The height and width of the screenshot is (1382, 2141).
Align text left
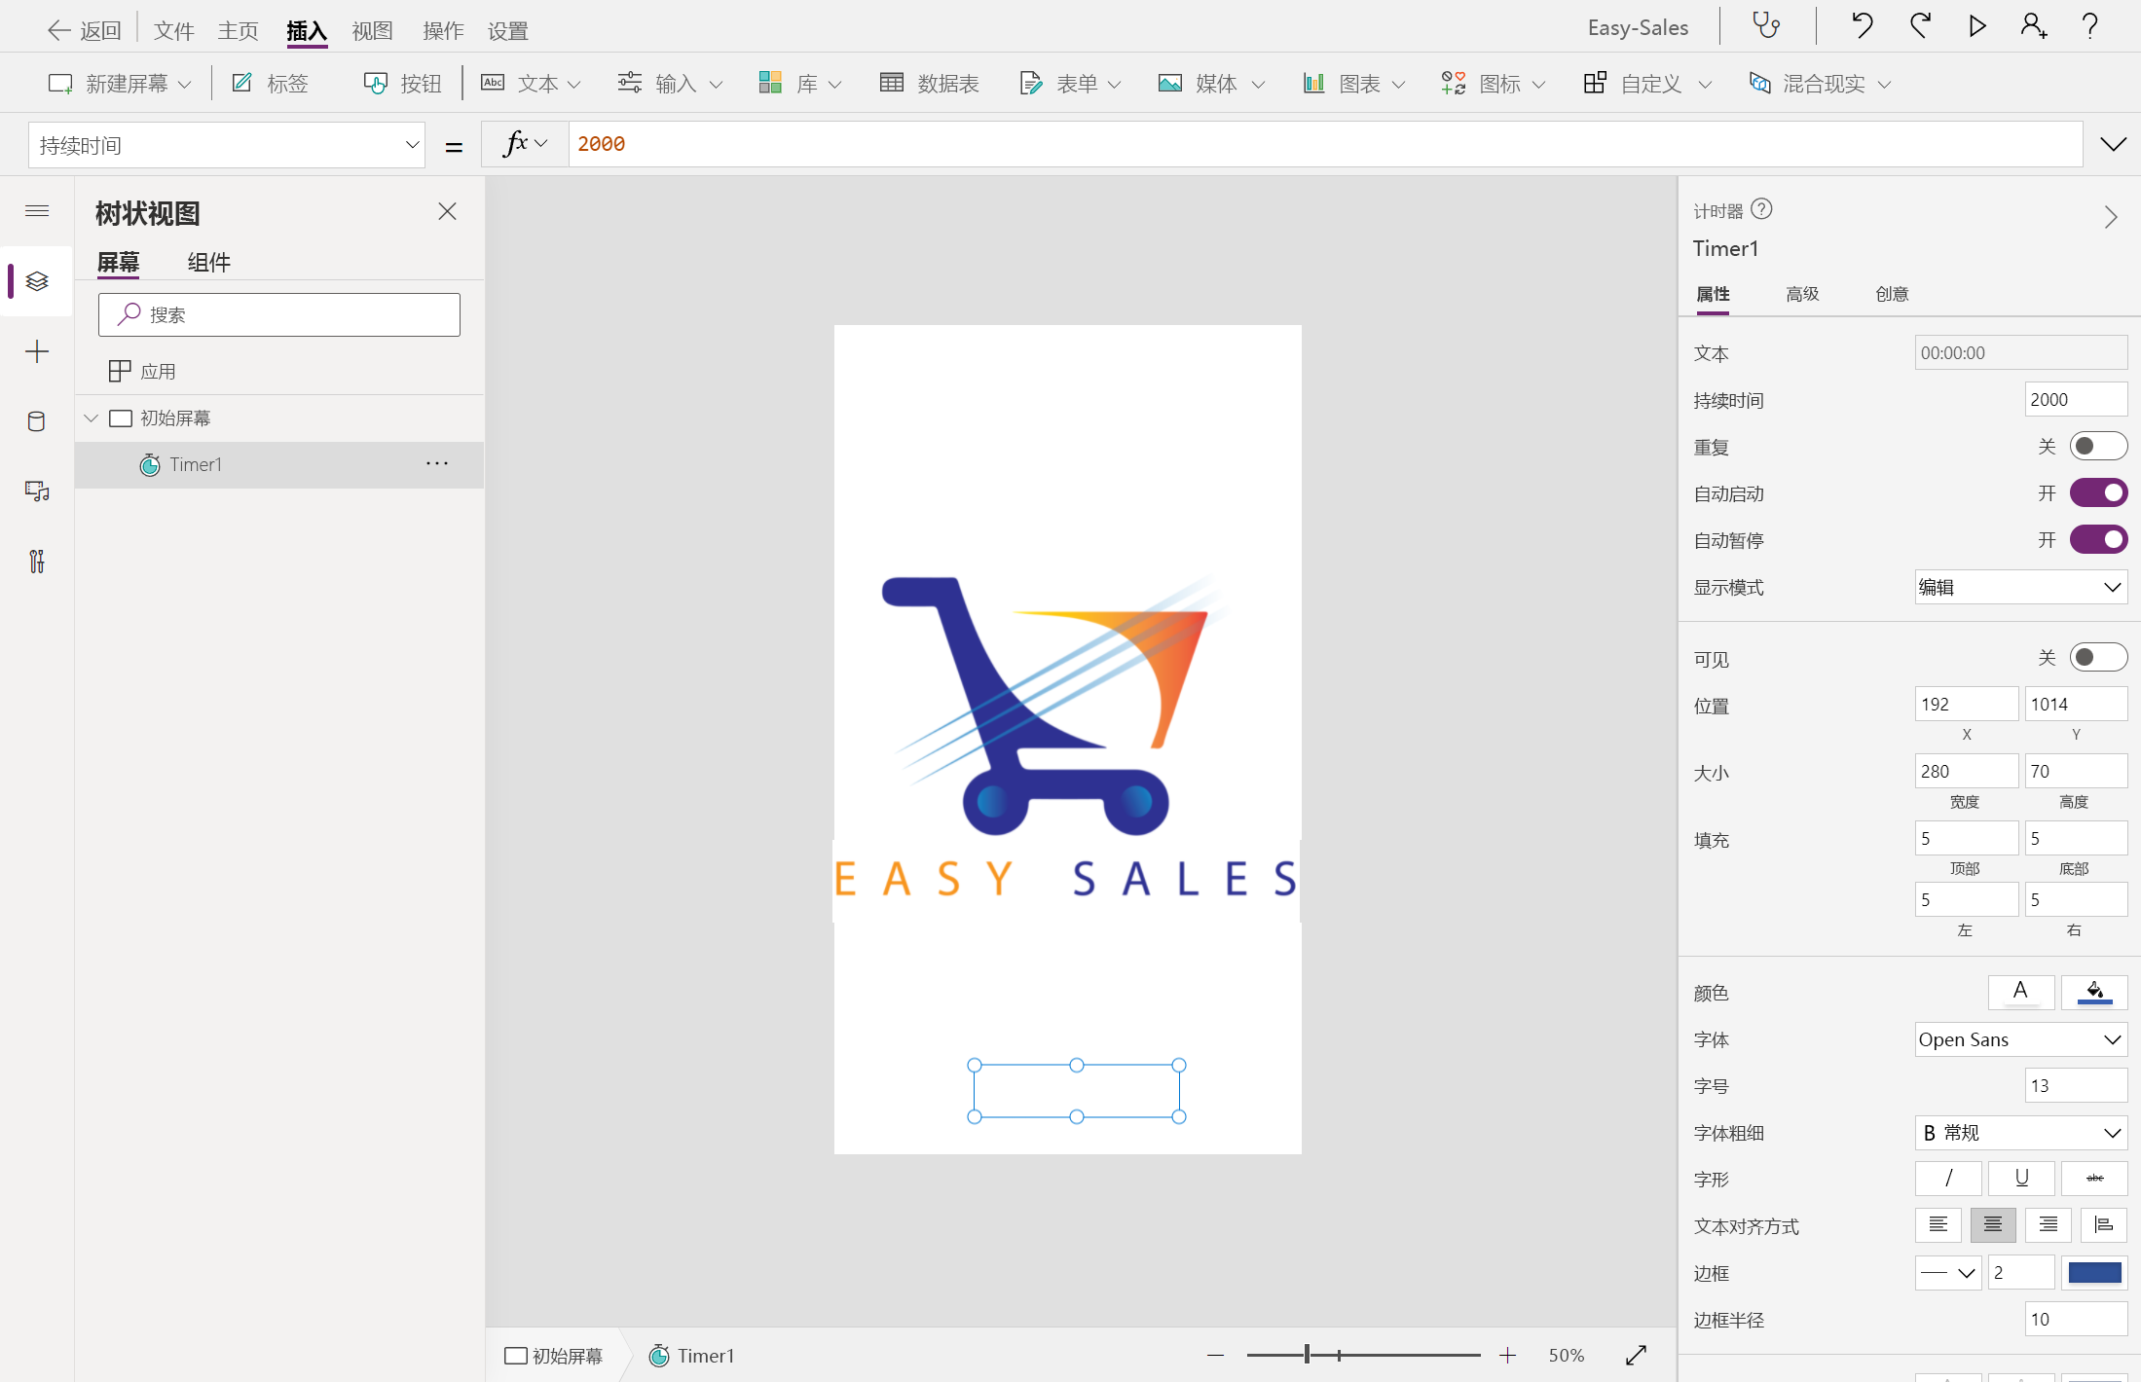tap(1938, 1225)
